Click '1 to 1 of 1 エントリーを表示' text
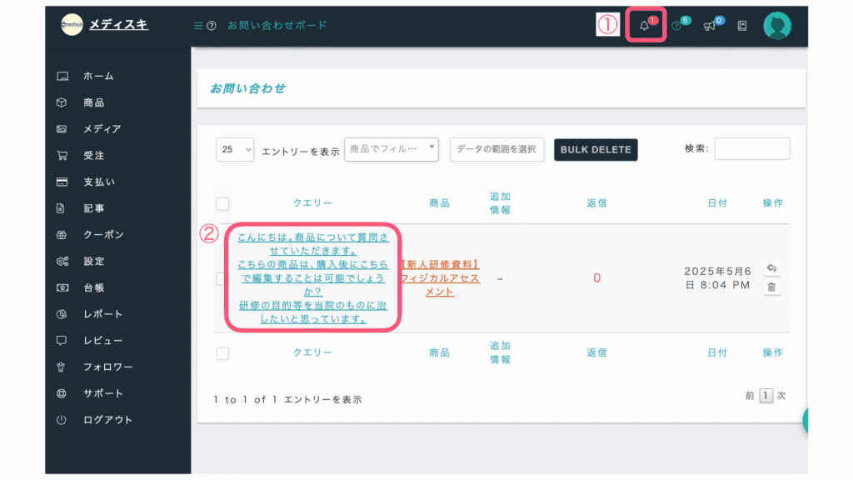This screenshot has width=853, height=480. pos(287,399)
